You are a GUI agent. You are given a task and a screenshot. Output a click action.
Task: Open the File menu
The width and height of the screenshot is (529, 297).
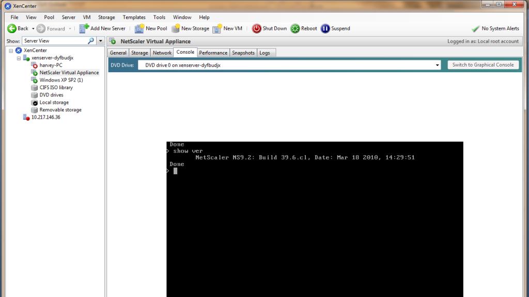14,17
